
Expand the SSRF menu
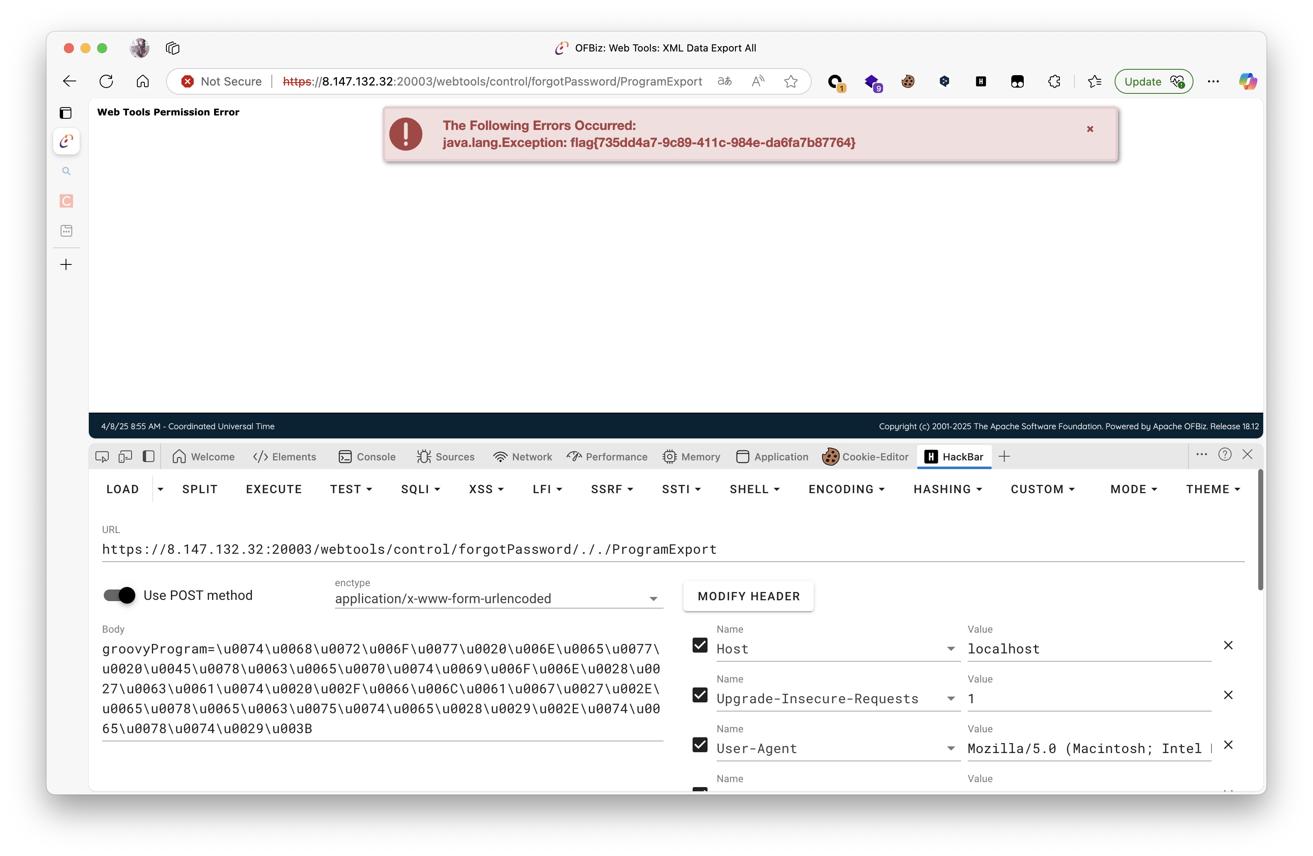612,489
